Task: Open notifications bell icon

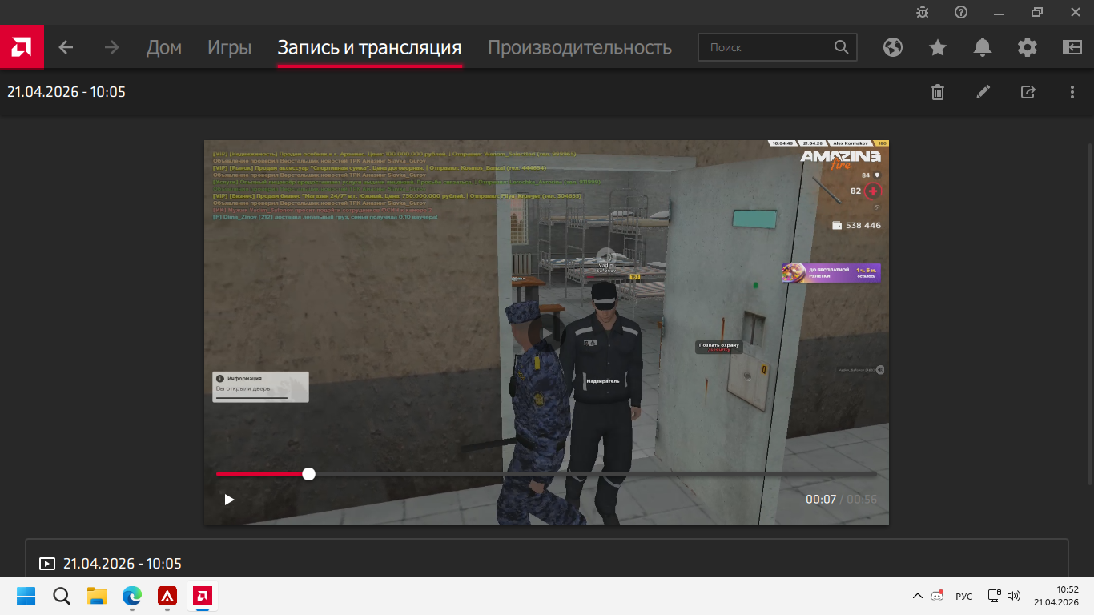Action: [983, 47]
